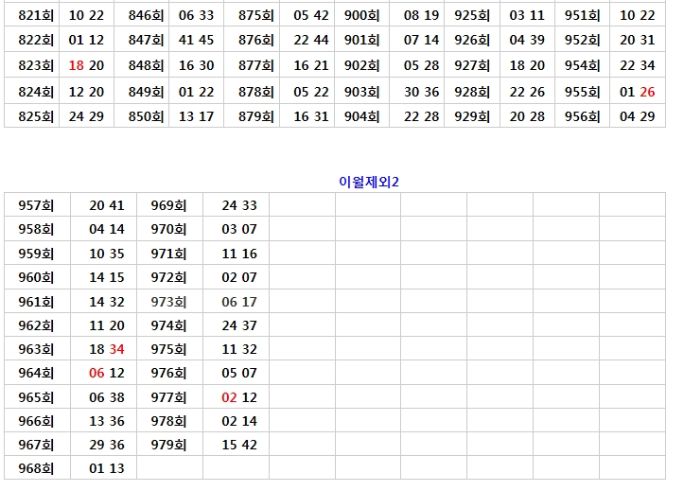The width and height of the screenshot is (684, 491).
Task: Click the 955회 value 01 26
Action: (x=637, y=92)
